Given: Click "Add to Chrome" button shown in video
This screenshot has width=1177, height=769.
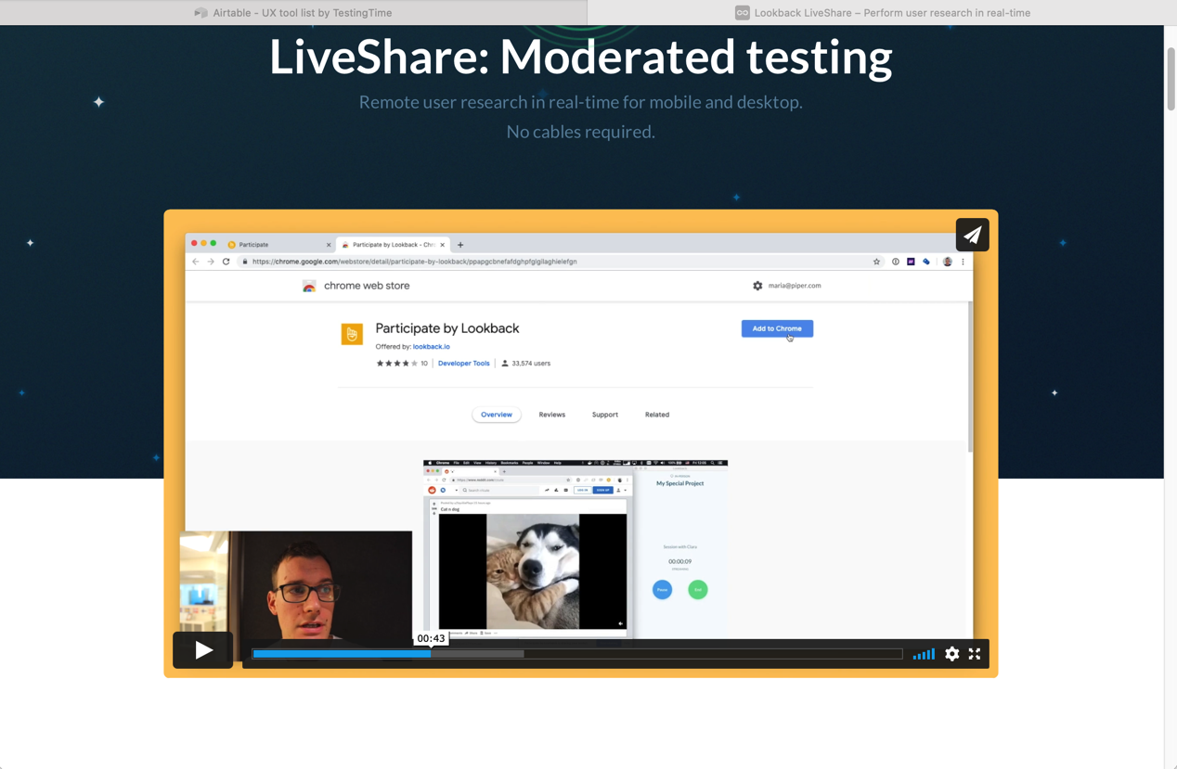Looking at the screenshot, I should 777,328.
